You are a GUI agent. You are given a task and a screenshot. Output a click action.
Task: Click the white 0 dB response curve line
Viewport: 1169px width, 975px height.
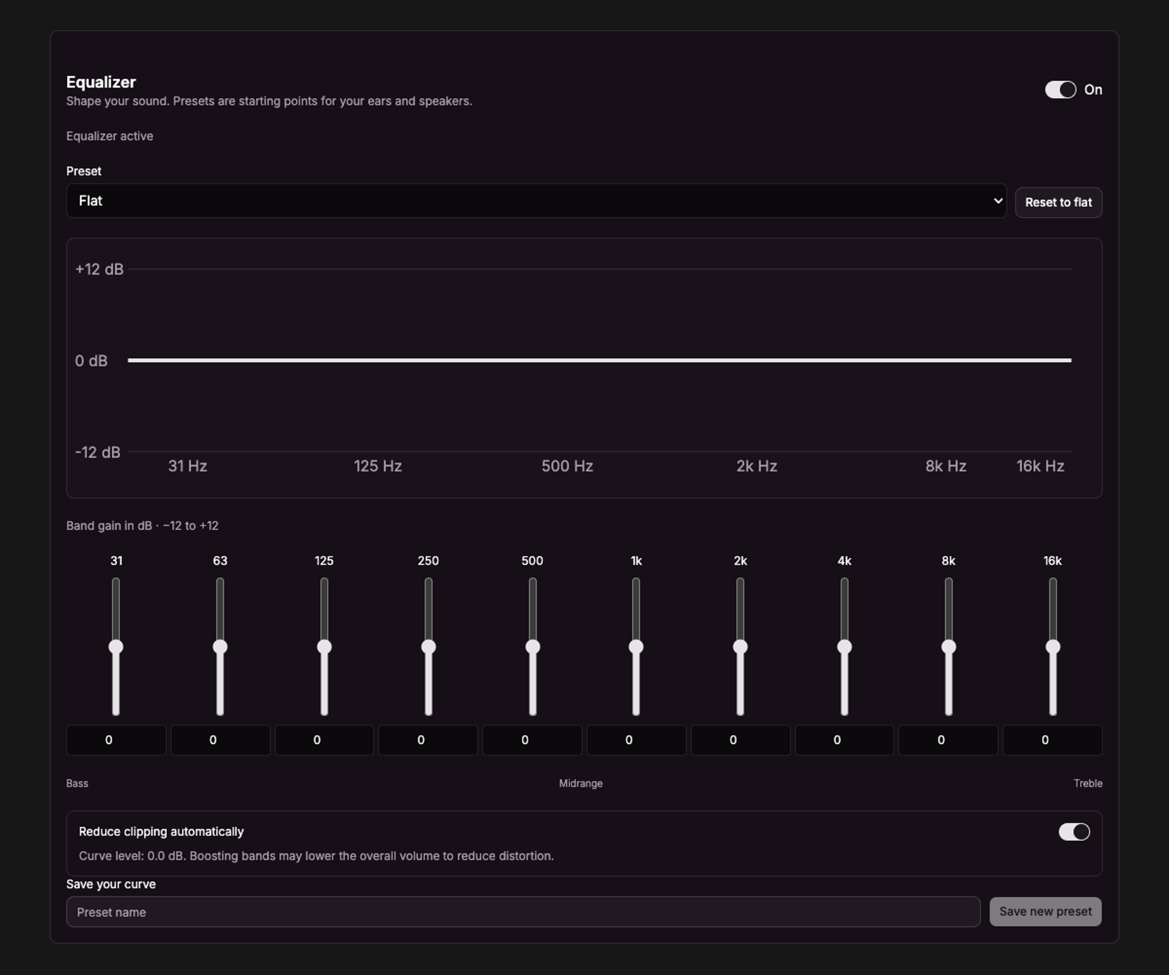pyautogui.click(x=599, y=360)
